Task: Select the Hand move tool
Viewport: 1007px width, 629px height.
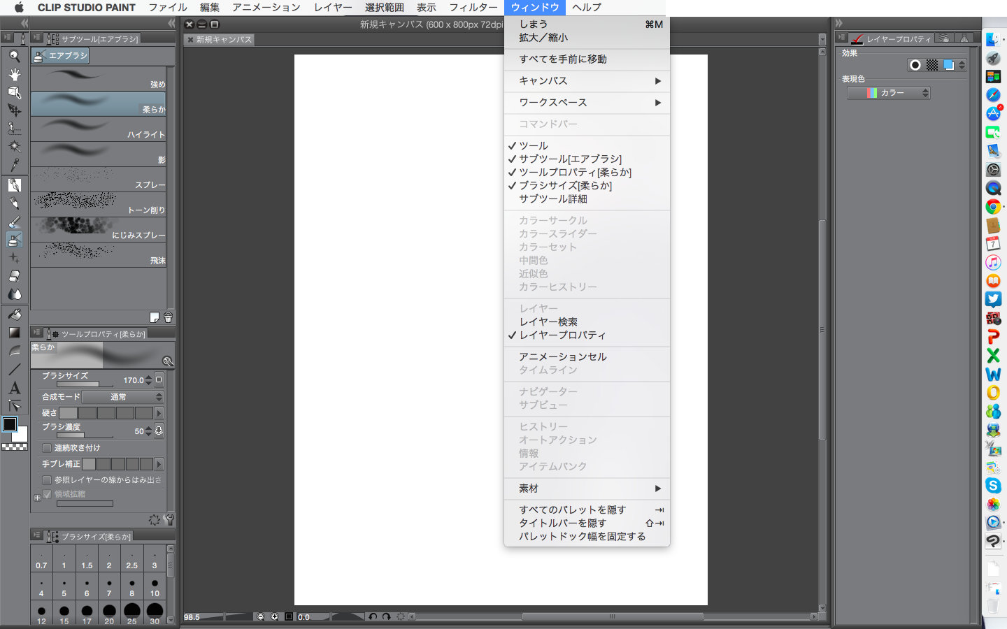Action: tap(14, 74)
